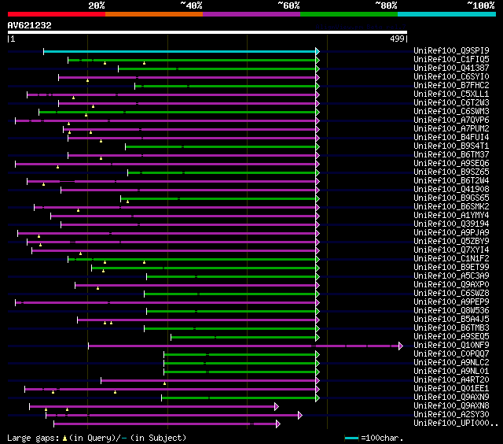The image size is (503, 444).
Task: Open hit UniRef100_C5XLL1
Action: tap(451, 94)
